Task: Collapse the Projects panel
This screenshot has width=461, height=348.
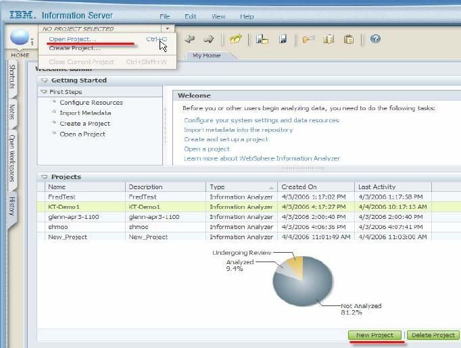Action: pos(45,177)
